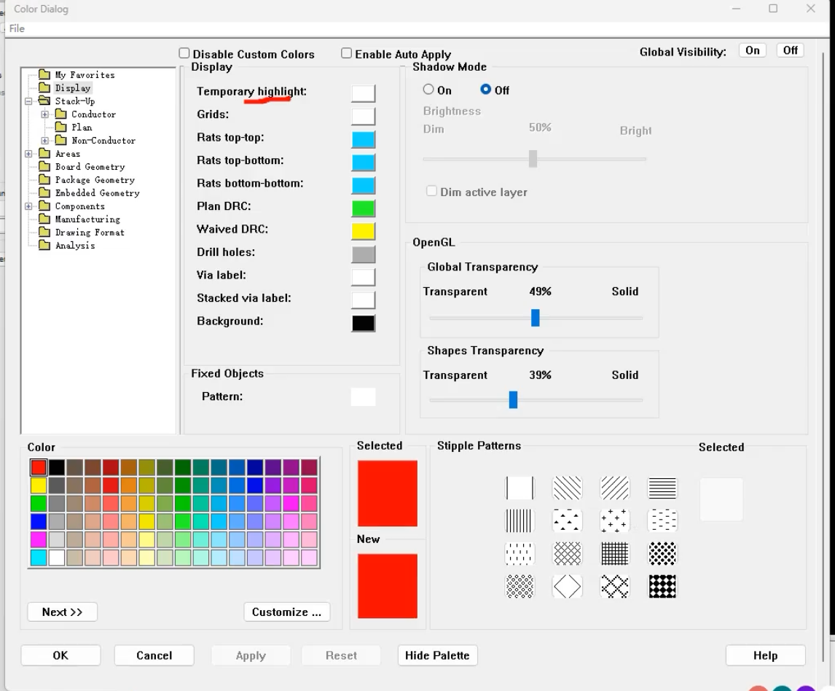Select the solid blank stipple pattern

pyautogui.click(x=520, y=488)
